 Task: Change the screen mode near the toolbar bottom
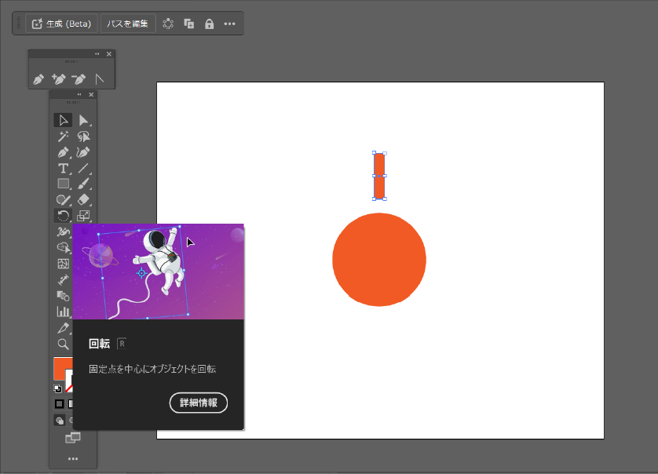click(74, 438)
